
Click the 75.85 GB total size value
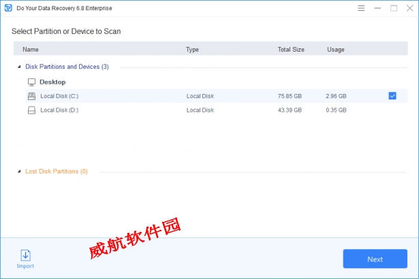click(290, 96)
